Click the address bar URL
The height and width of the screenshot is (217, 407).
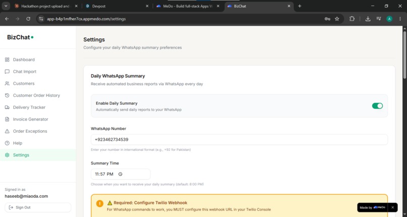tap(86, 19)
